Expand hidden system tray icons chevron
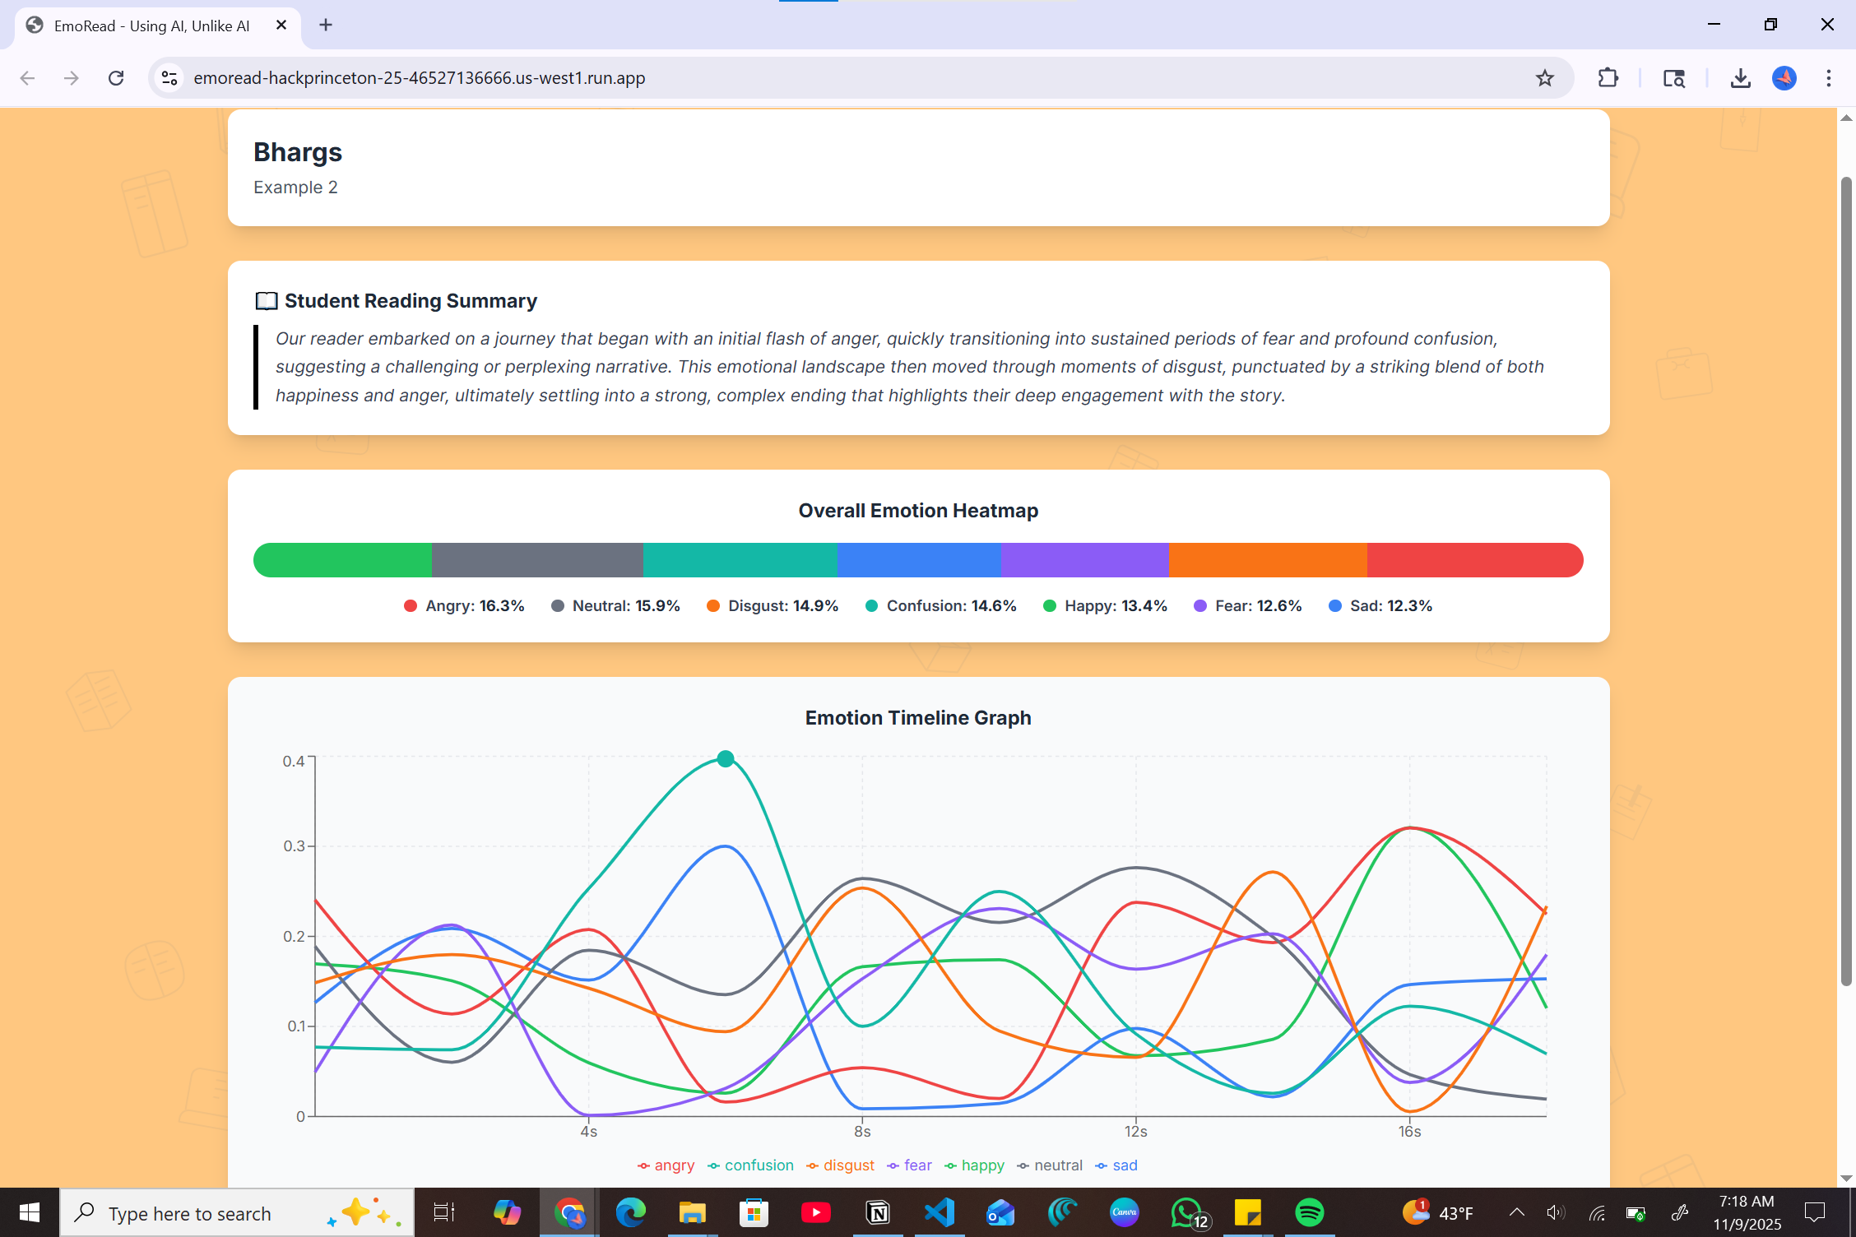Screen dimensions: 1856x1237 tap(1516, 1212)
